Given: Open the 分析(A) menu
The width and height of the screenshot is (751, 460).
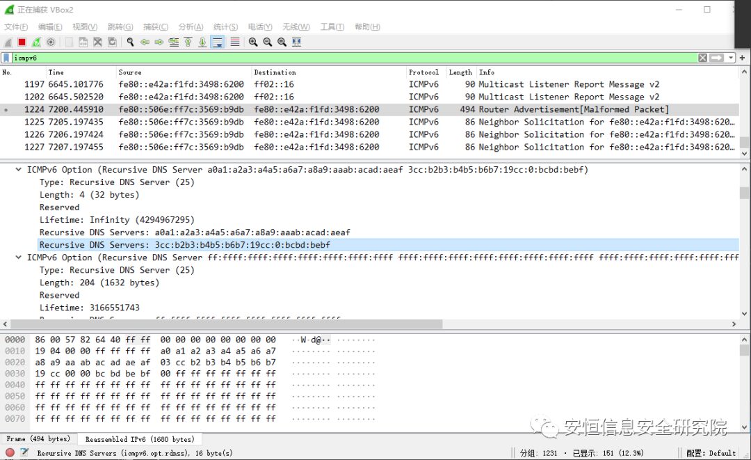Looking at the screenshot, I should click(x=191, y=27).
